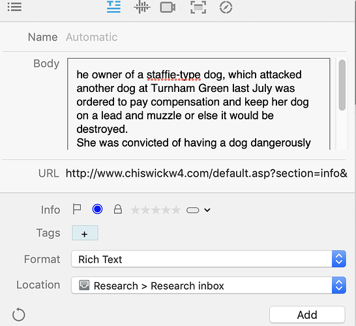The height and width of the screenshot is (326, 356).
Task: Click the circular reset arrow icon
Action: (19, 315)
